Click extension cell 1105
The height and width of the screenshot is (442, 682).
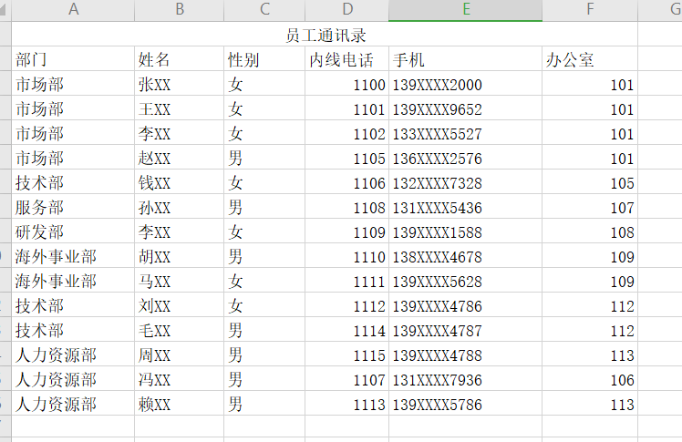pyautogui.click(x=347, y=158)
